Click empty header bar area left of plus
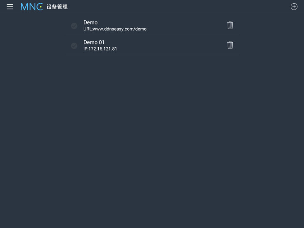The height and width of the screenshot is (228, 304). click(178, 7)
